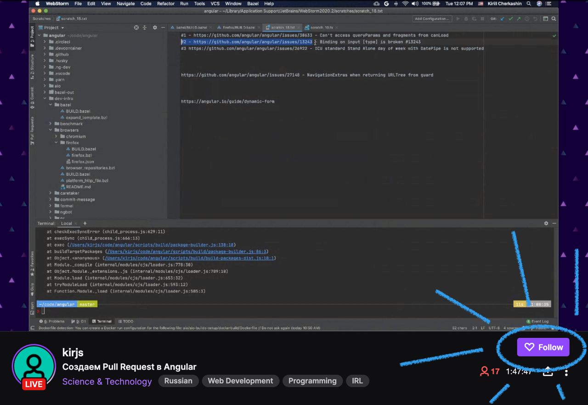Open the three-dot more options menu on the stream
The image size is (588, 405).
pyautogui.click(x=566, y=372)
